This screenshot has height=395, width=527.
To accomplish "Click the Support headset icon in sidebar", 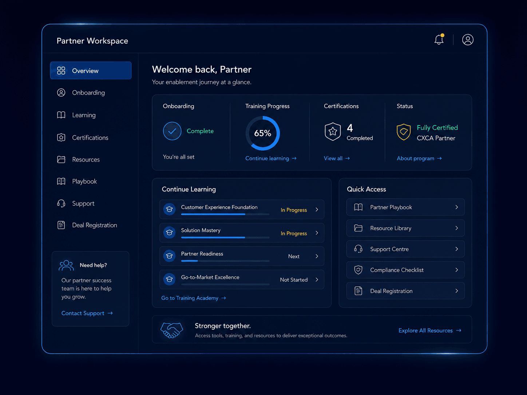I will coord(61,203).
